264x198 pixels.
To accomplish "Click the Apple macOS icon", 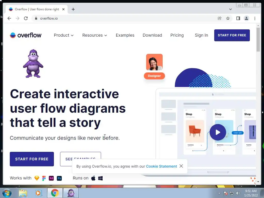I will pos(93,178).
